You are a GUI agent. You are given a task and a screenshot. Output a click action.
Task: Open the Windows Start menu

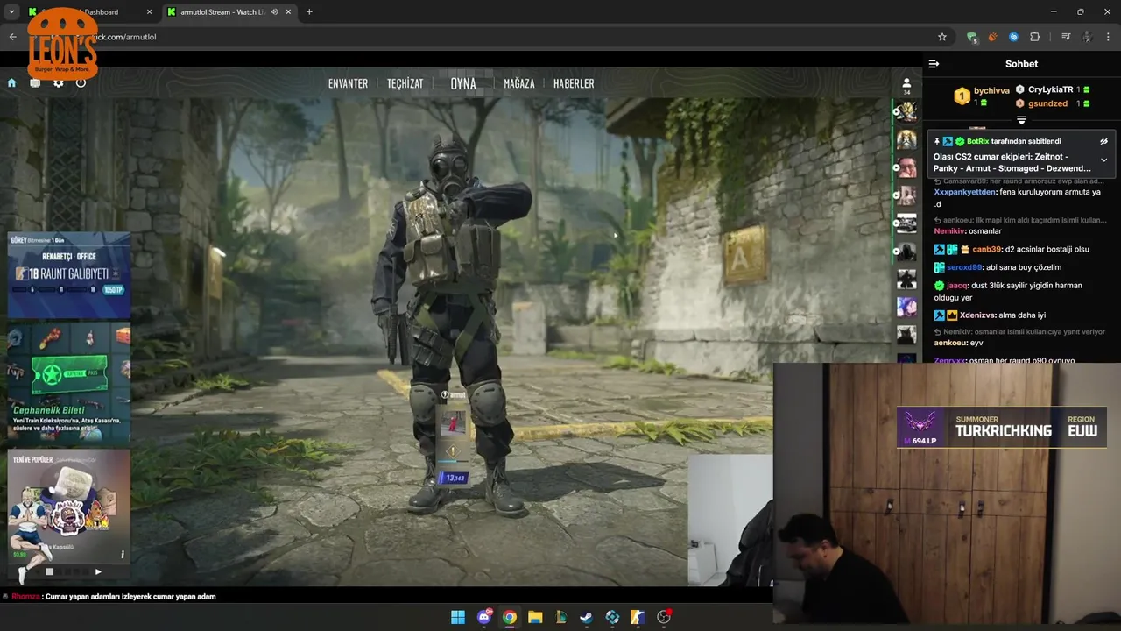point(458,617)
